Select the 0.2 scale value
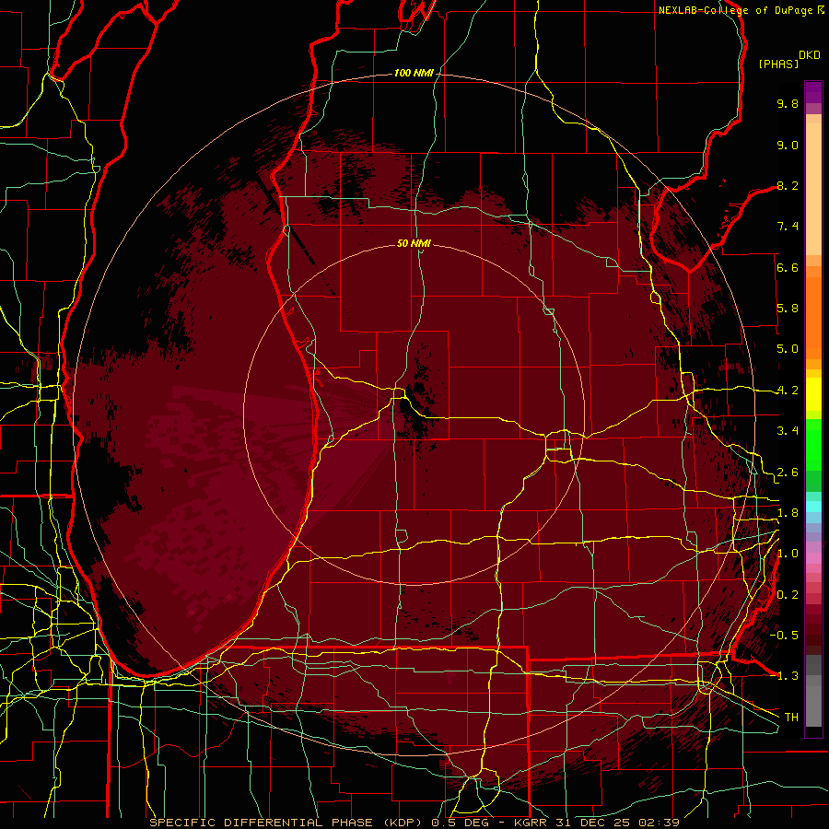 (x=788, y=595)
